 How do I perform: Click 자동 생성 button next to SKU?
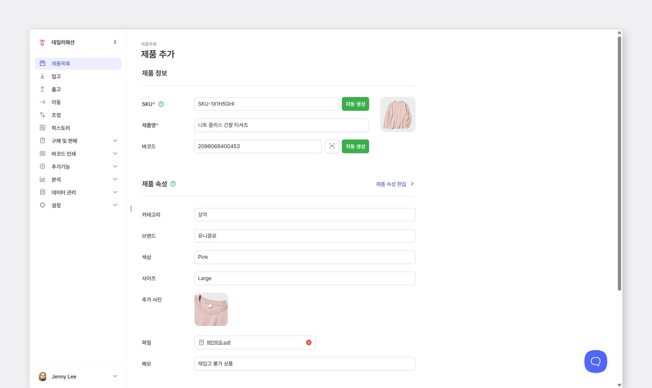pos(355,104)
